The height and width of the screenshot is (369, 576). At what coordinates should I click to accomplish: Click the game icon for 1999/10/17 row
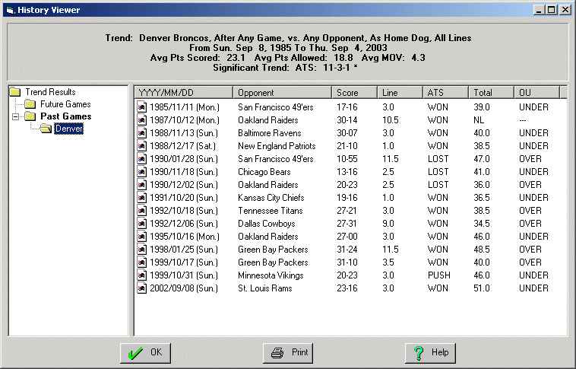(x=142, y=262)
